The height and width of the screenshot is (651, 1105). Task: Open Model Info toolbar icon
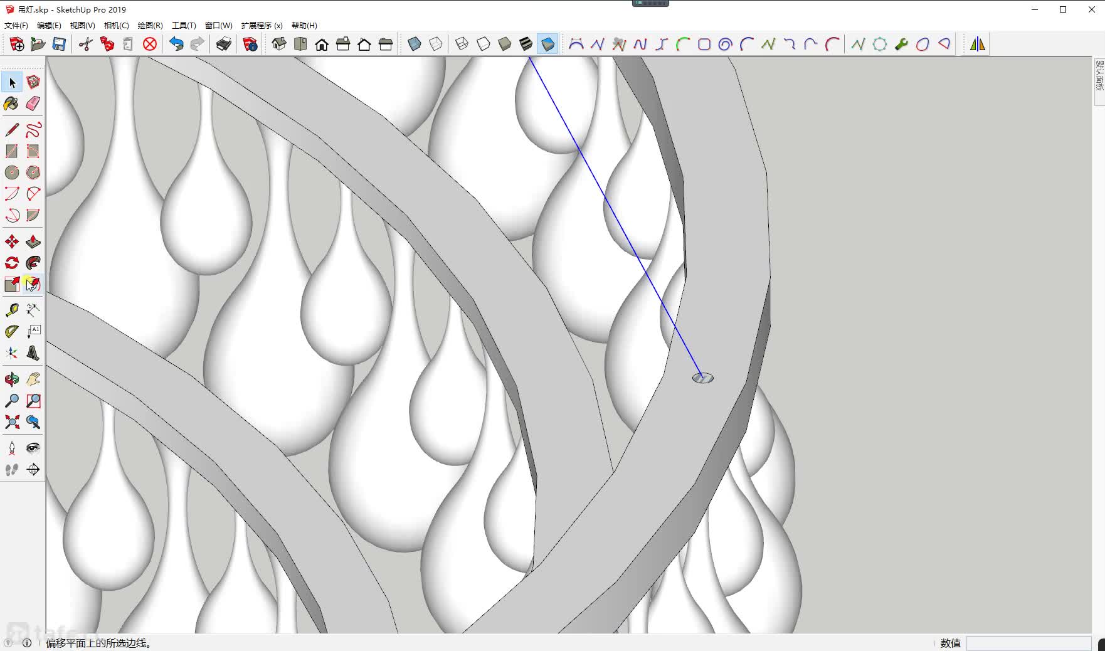pos(250,44)
